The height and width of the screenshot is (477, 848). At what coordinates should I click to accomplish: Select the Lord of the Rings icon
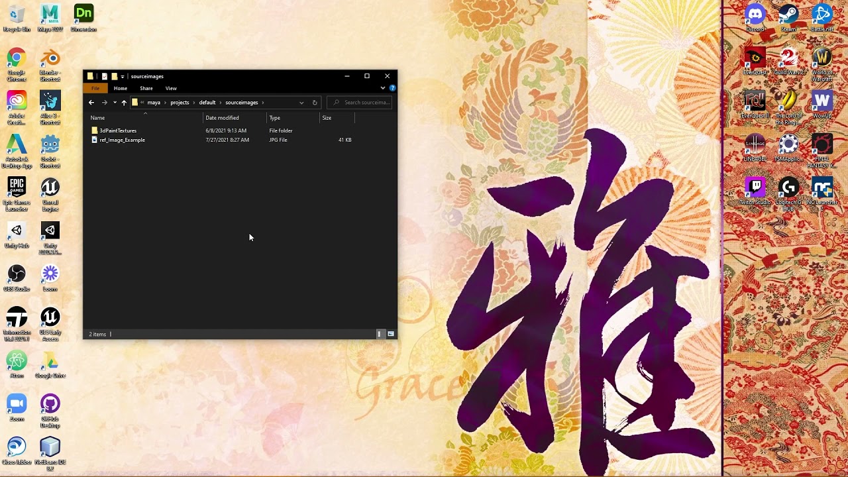788,108
